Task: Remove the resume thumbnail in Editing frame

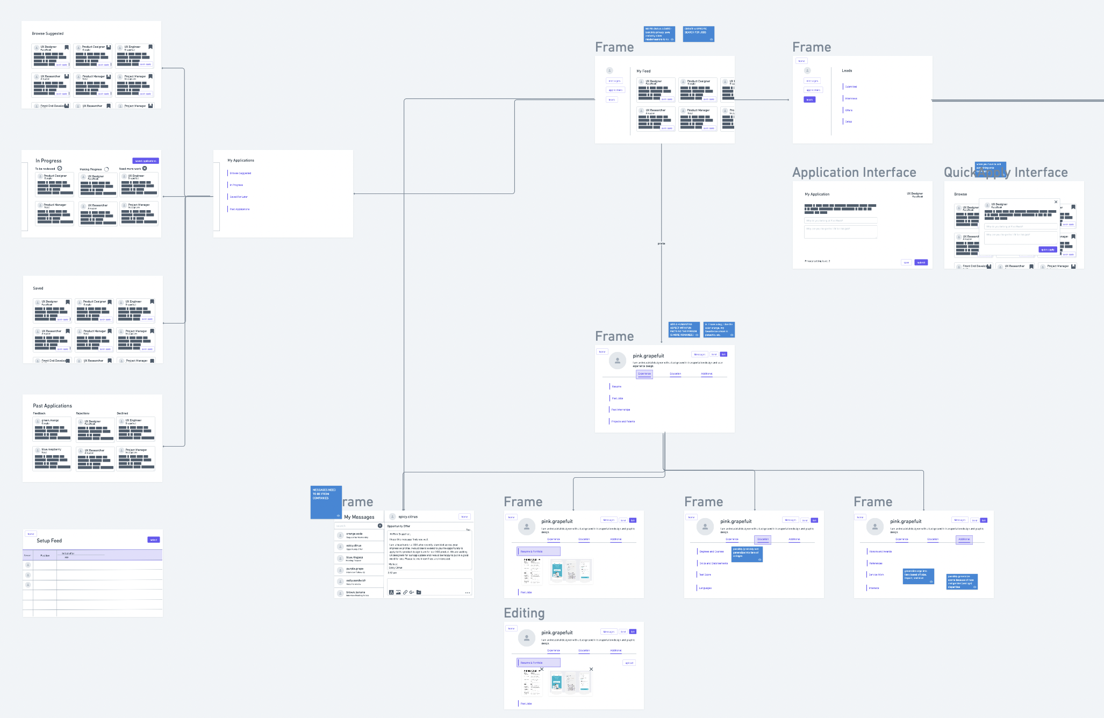Action: pos(541,669)
